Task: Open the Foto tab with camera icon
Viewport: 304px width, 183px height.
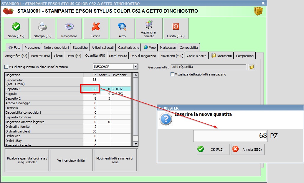Action: click(14, 48)
